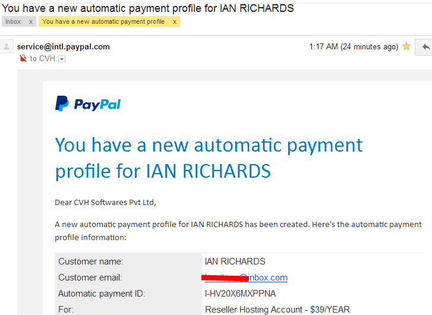Click the customer email link at inbox.com
This screenshot has width=432, height=315.
point(246,278)
